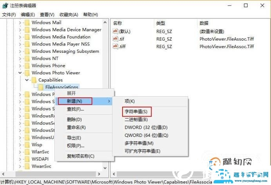Screen dimensions: 271x185
Task: Click the folder icon beside WSDAPI
Action: pos(27,159)
